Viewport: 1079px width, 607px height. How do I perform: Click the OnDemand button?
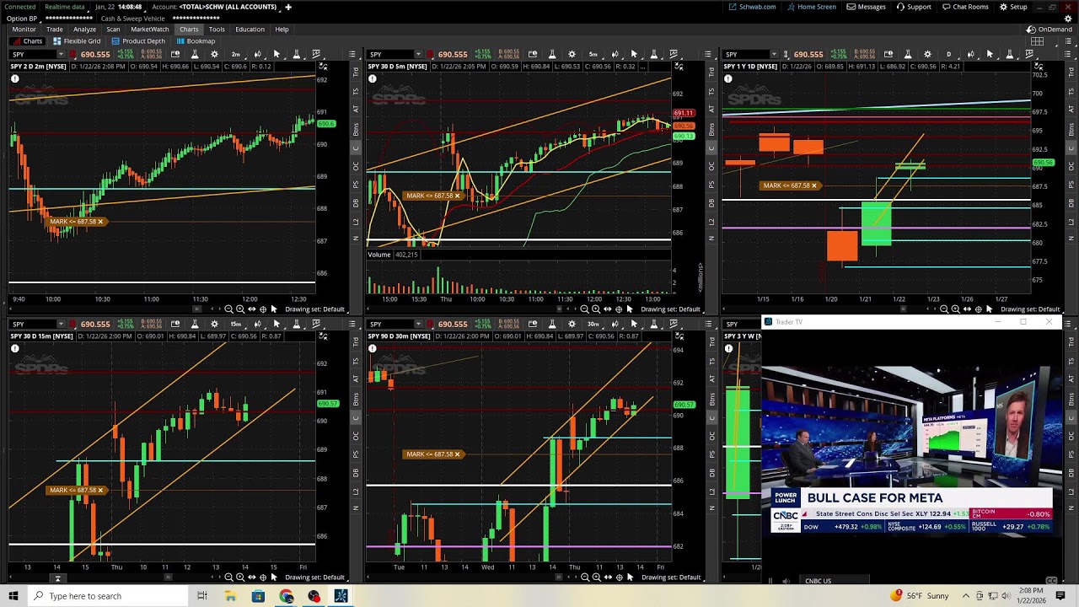point(1049,30)
